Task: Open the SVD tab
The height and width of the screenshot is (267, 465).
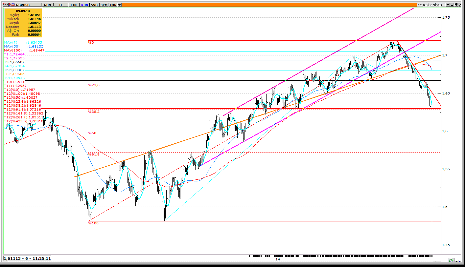Action: 94,5
